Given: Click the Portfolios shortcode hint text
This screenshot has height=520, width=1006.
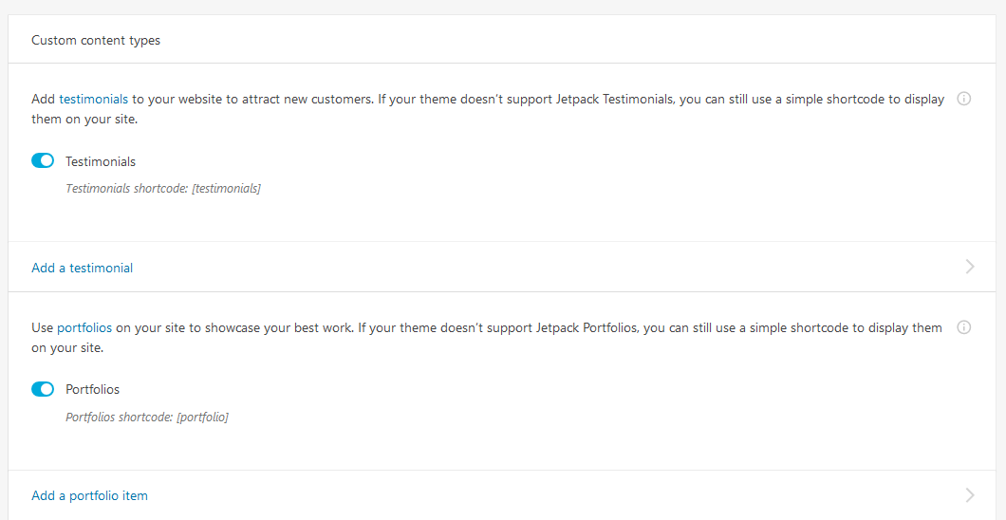Looking at the screenshot, I should coord(120,417).
